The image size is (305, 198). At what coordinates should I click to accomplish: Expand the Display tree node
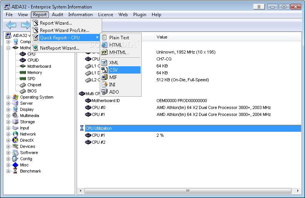coord(8,109)
